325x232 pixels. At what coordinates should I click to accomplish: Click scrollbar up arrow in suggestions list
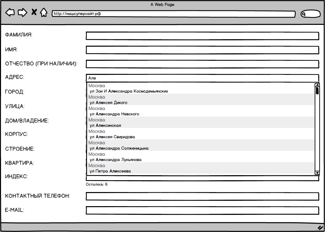(x=317, y=85)
